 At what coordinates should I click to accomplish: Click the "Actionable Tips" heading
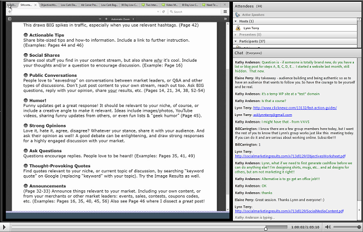[x=47, y=35]
